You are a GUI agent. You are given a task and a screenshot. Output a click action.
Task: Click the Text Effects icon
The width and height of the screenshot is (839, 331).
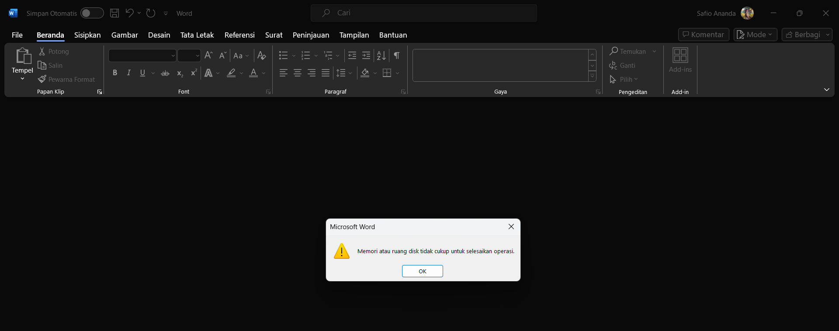(x=209, y=73)
